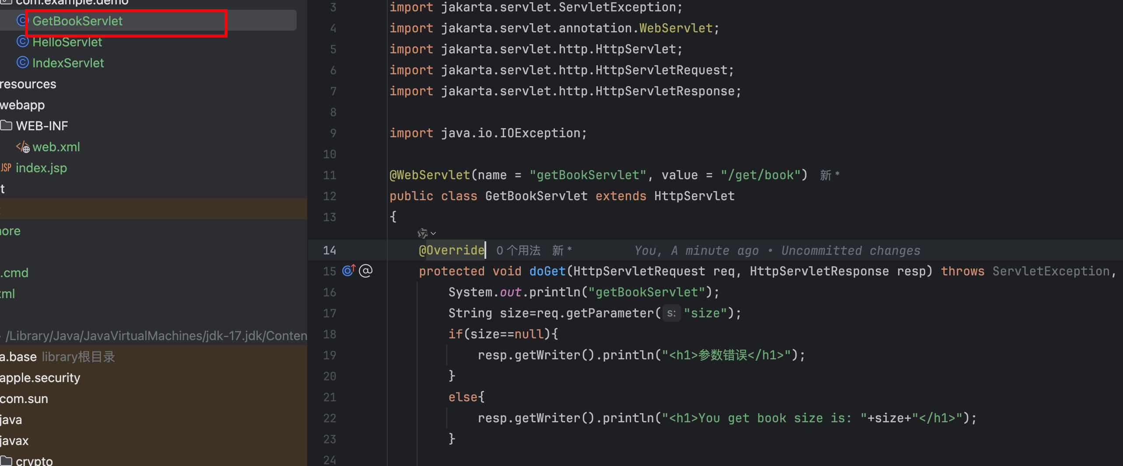Click the import java.io.IOException line
This screenshot has height=466, width=1123.
[488, 133]
